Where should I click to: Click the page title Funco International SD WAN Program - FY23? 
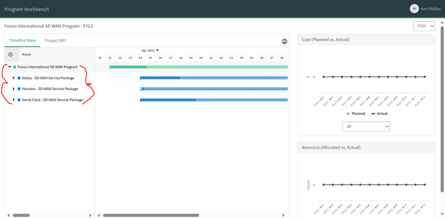48,26
